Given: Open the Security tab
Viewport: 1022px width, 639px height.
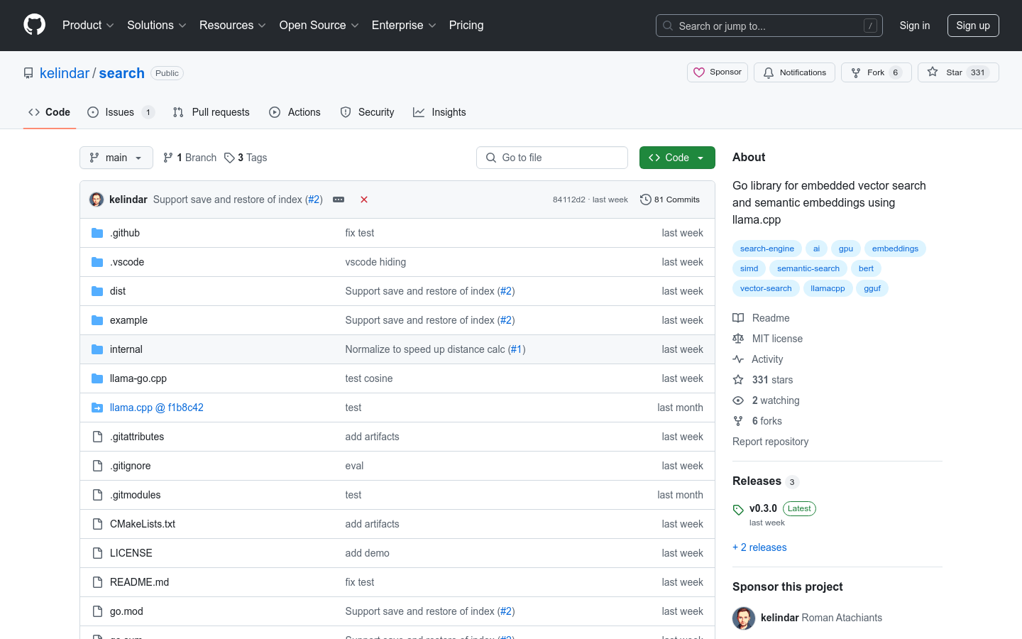Looking at the screenshot, I should point(368,112).
